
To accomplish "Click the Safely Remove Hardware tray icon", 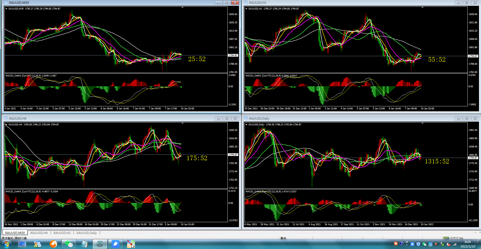I will [x=442, y=244].
